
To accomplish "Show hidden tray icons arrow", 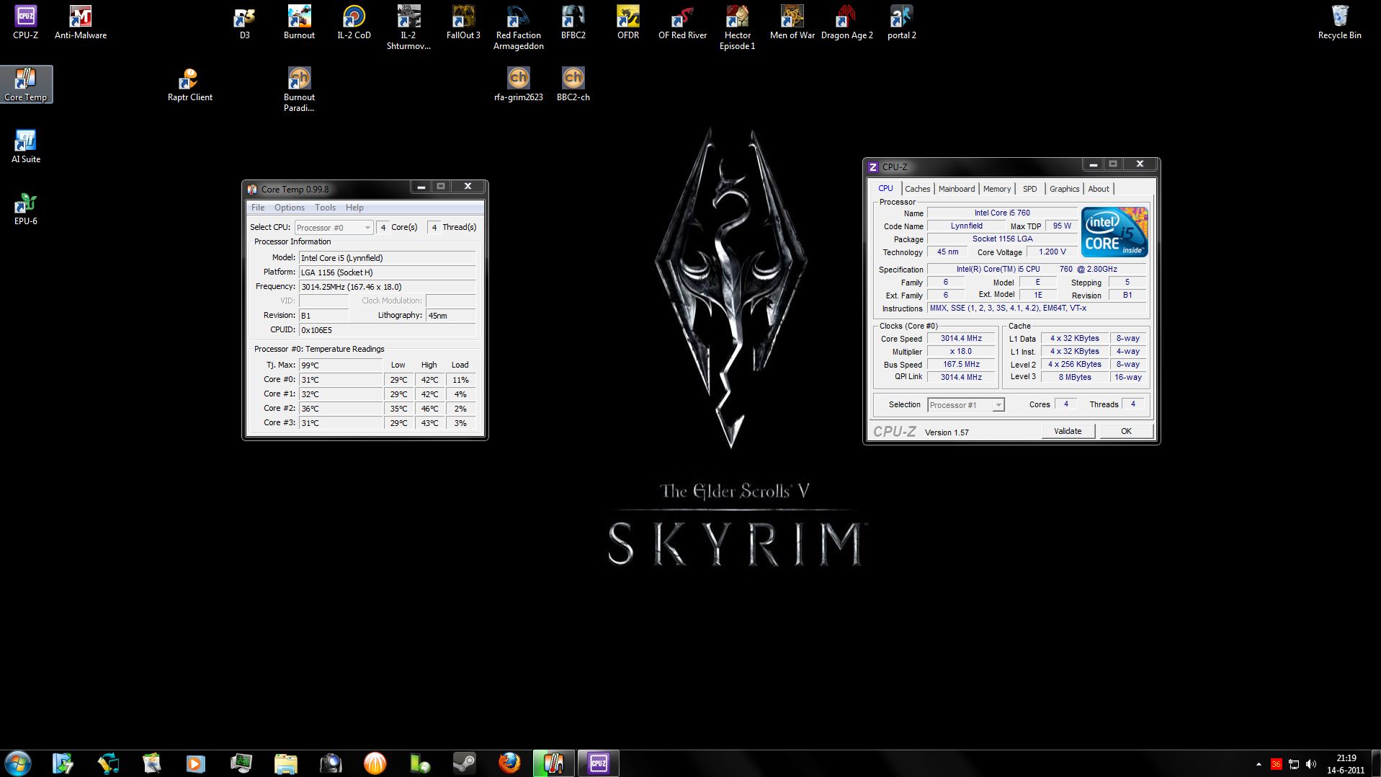I will click(x=1259, y=764).
